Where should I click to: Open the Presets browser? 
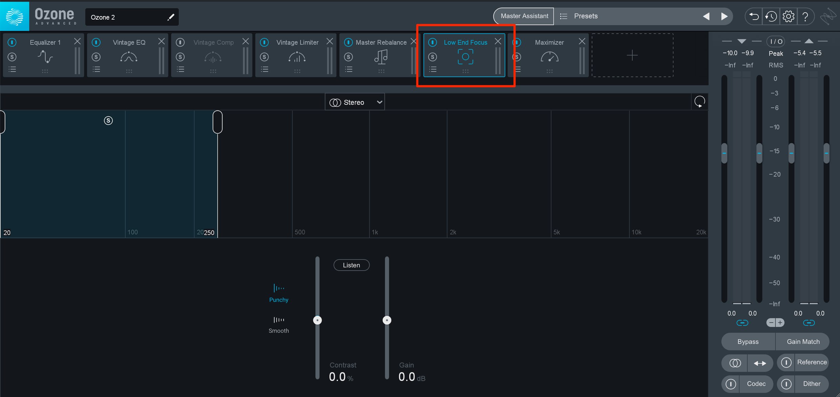coord(586,16)
